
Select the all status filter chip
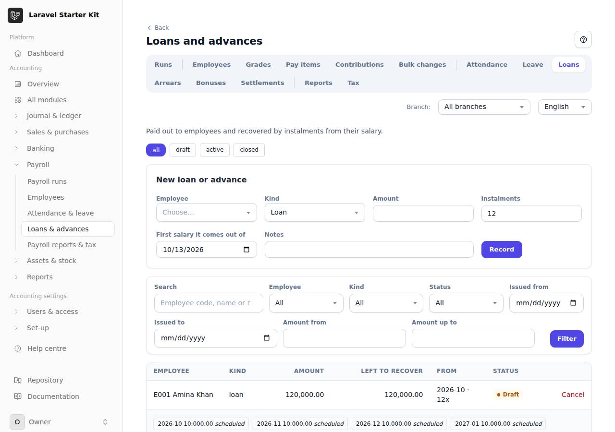(156, 150)
